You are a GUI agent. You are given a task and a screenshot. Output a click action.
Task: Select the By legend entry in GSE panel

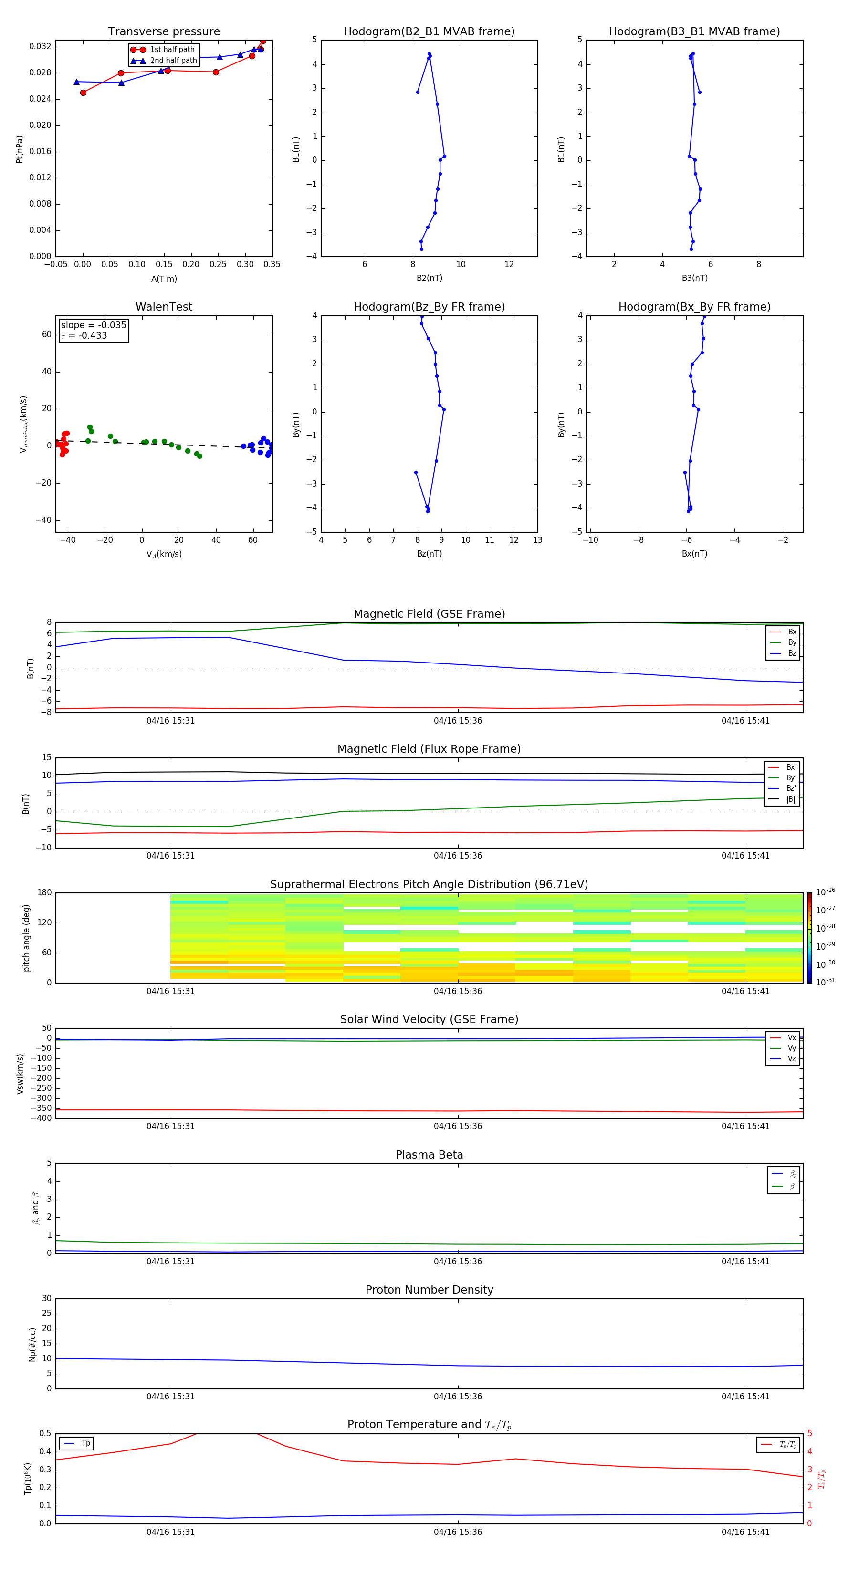(x=783, y=642)
